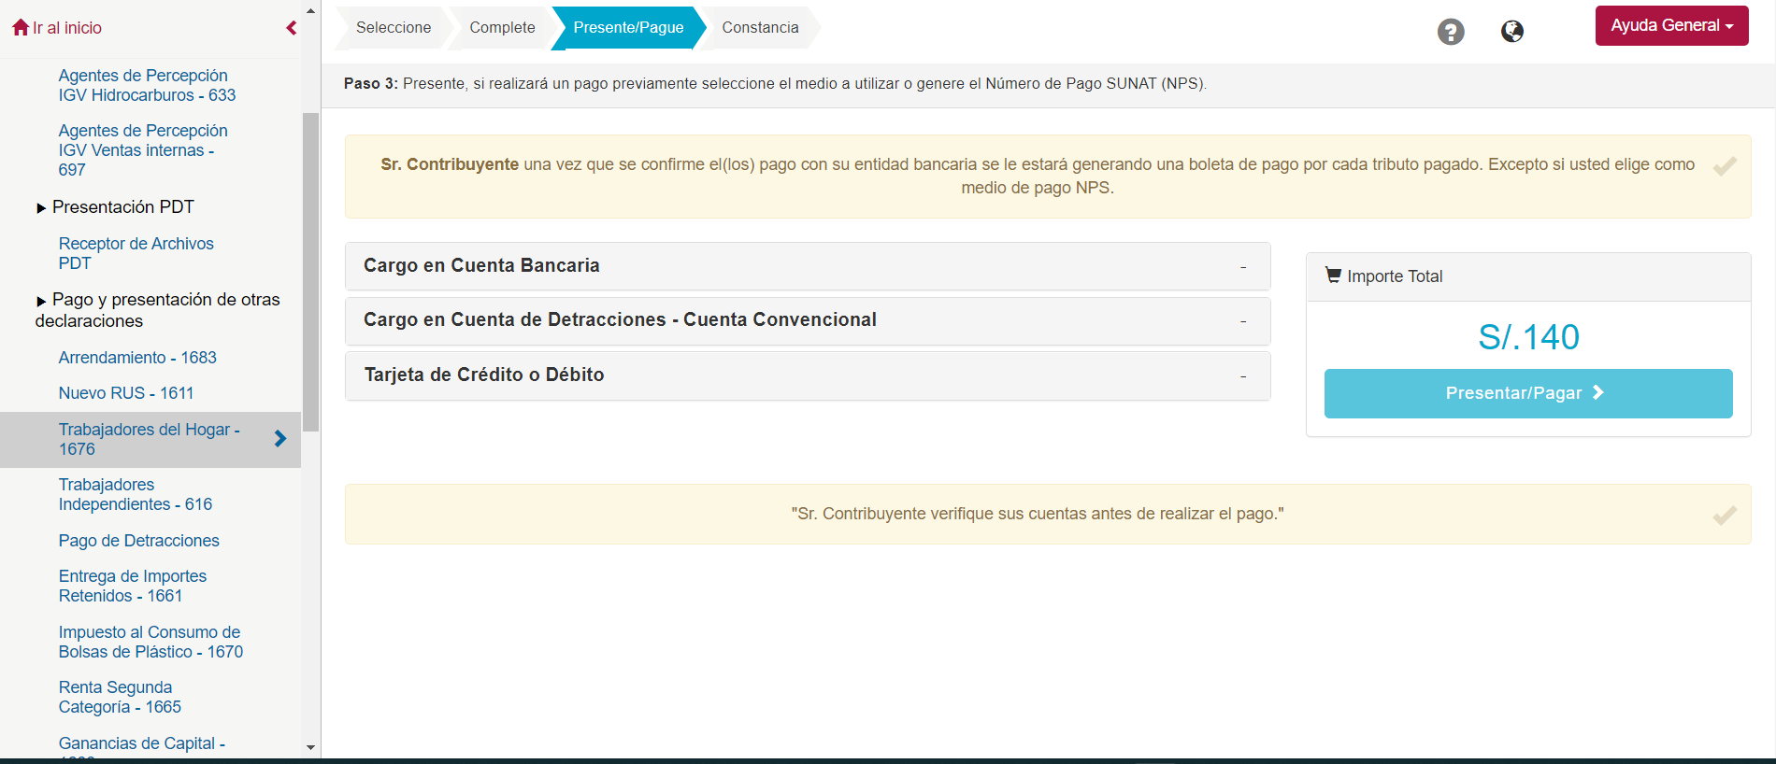1776x764 pixels.
Task: Expand Cargo en Cuenta de Detracciones section
Action: click(x=808, y=320)
